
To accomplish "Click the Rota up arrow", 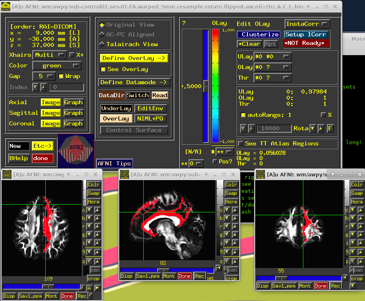I will 321,128.
